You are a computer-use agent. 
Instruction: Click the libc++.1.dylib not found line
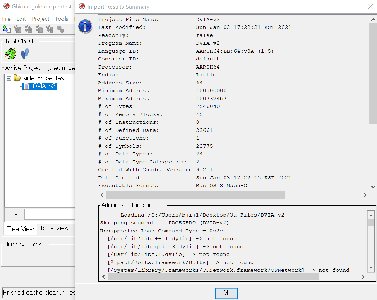click(172, 239)
